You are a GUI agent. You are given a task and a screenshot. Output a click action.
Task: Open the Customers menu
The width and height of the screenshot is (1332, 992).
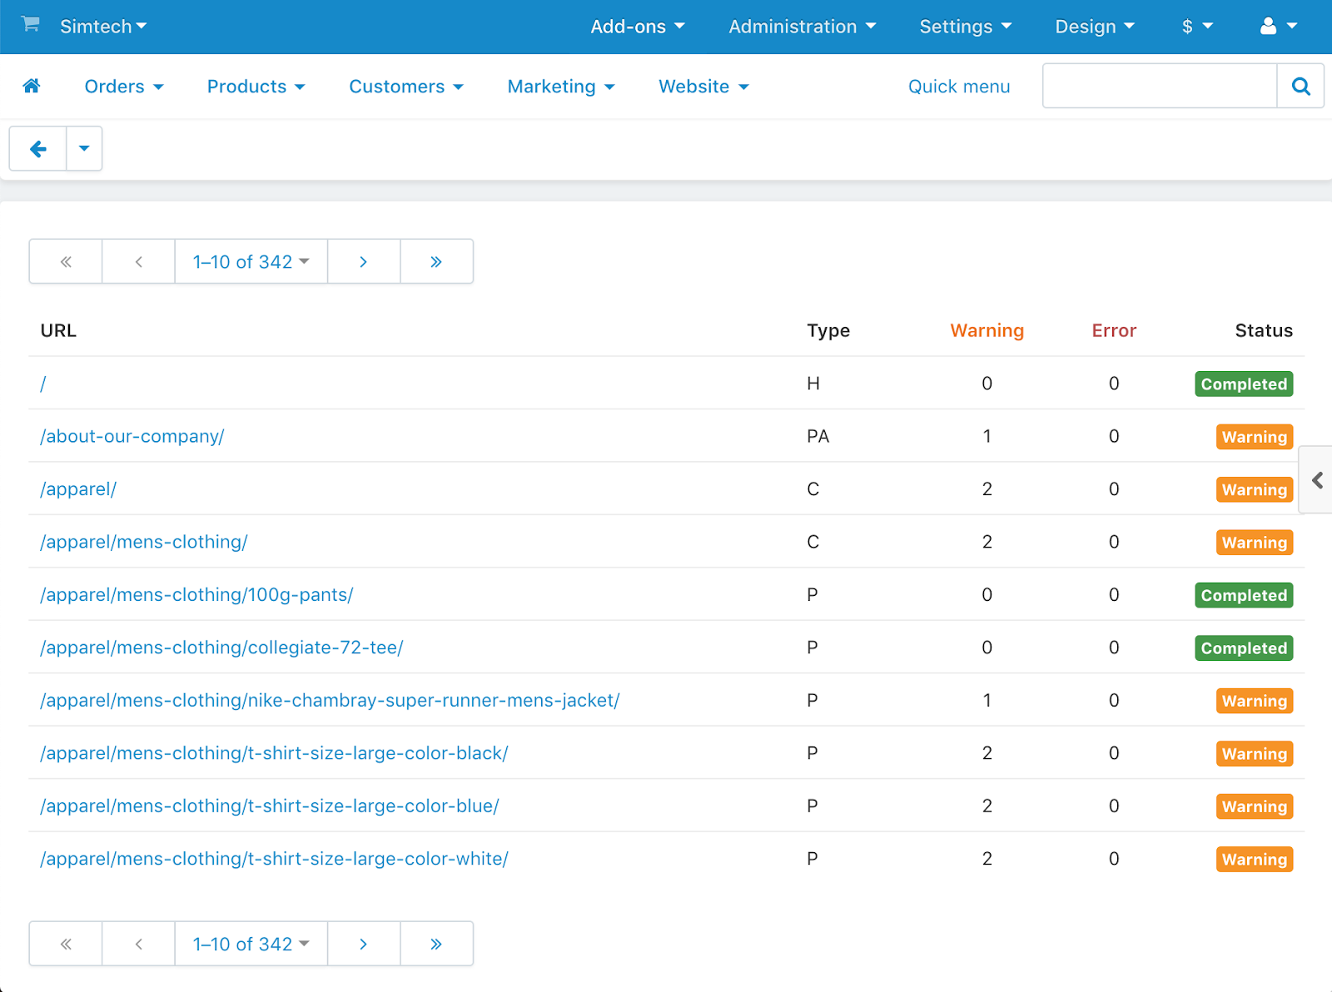point(406,87)
